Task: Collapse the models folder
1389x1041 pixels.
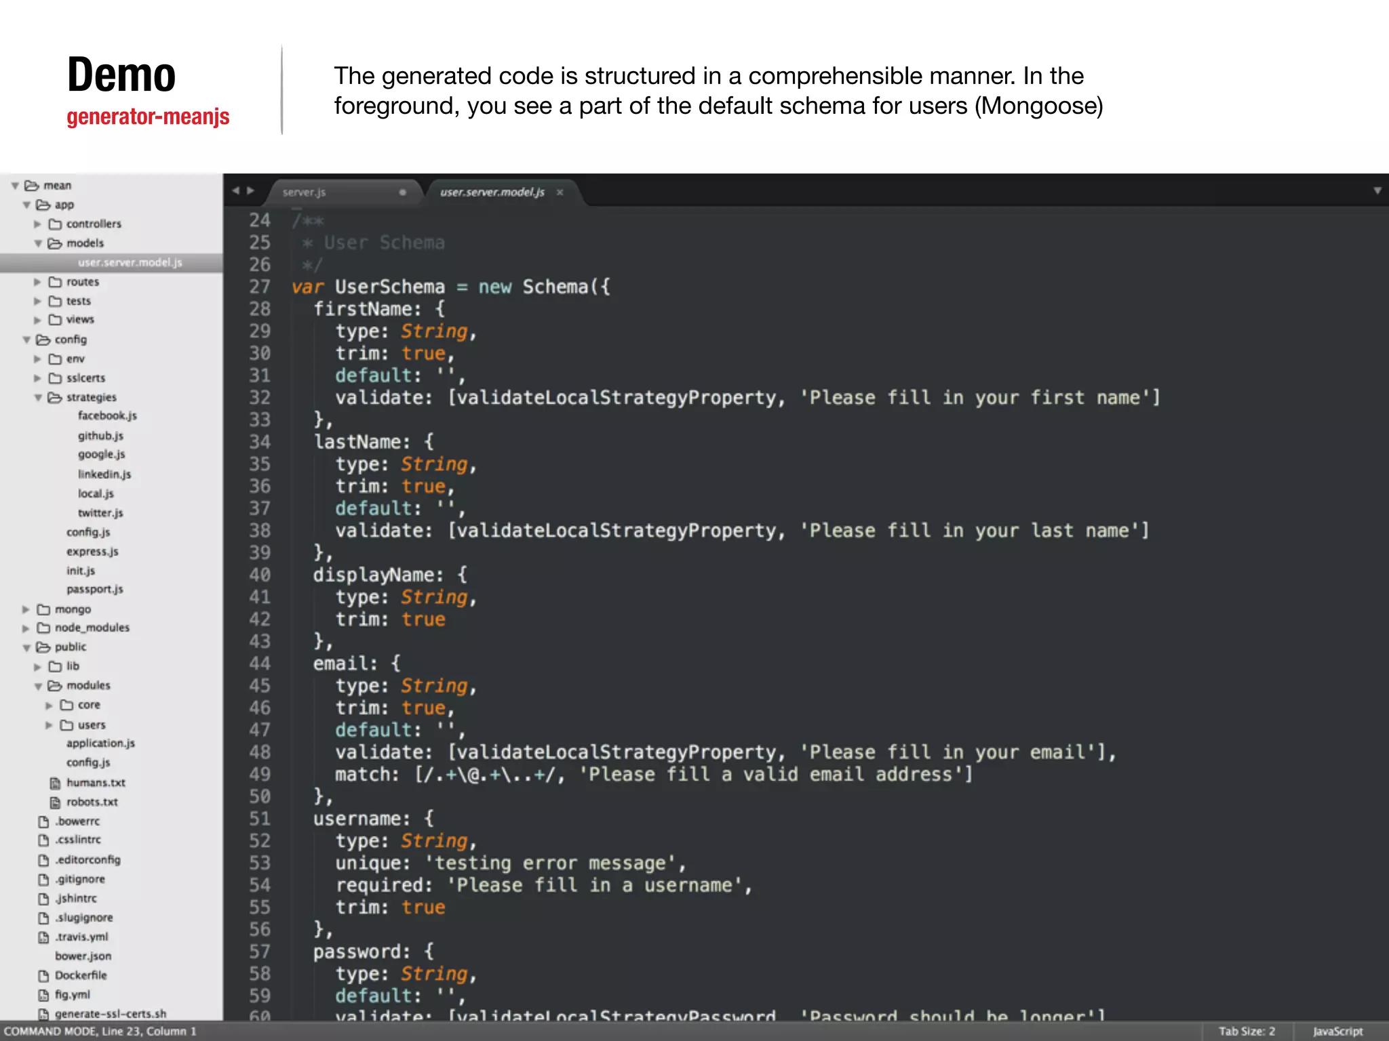Action: [38, 243]
